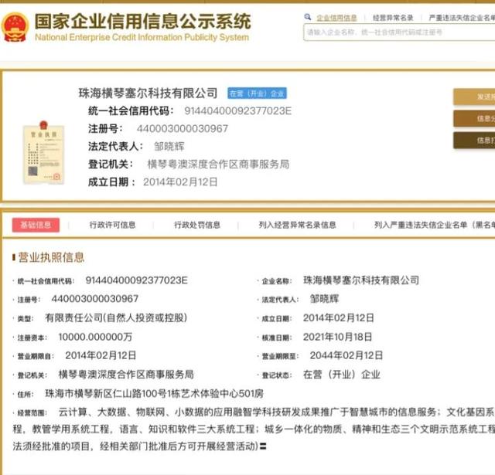Click the blue 在营（开业）企业 status badge
This screenshot has width=495, height=475.
(257, 93)
